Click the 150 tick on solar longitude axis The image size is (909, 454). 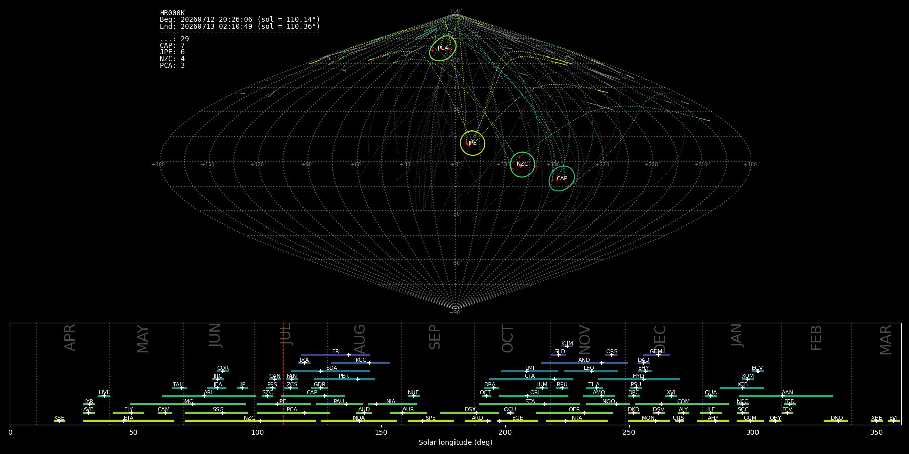click(x=381, y=433)
